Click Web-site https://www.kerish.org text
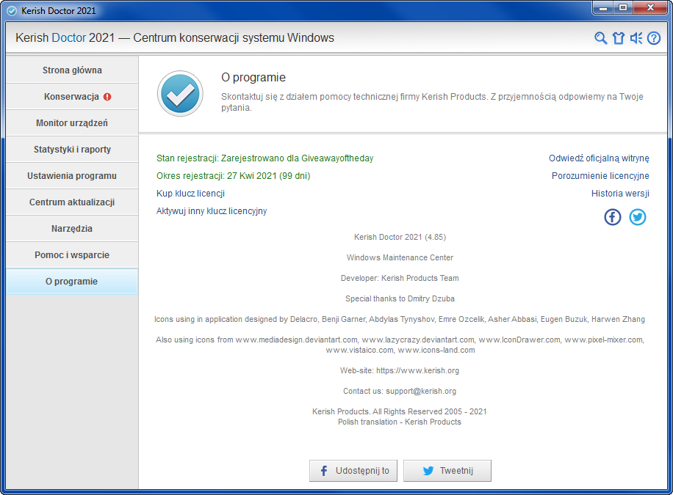 click(400, 370)
